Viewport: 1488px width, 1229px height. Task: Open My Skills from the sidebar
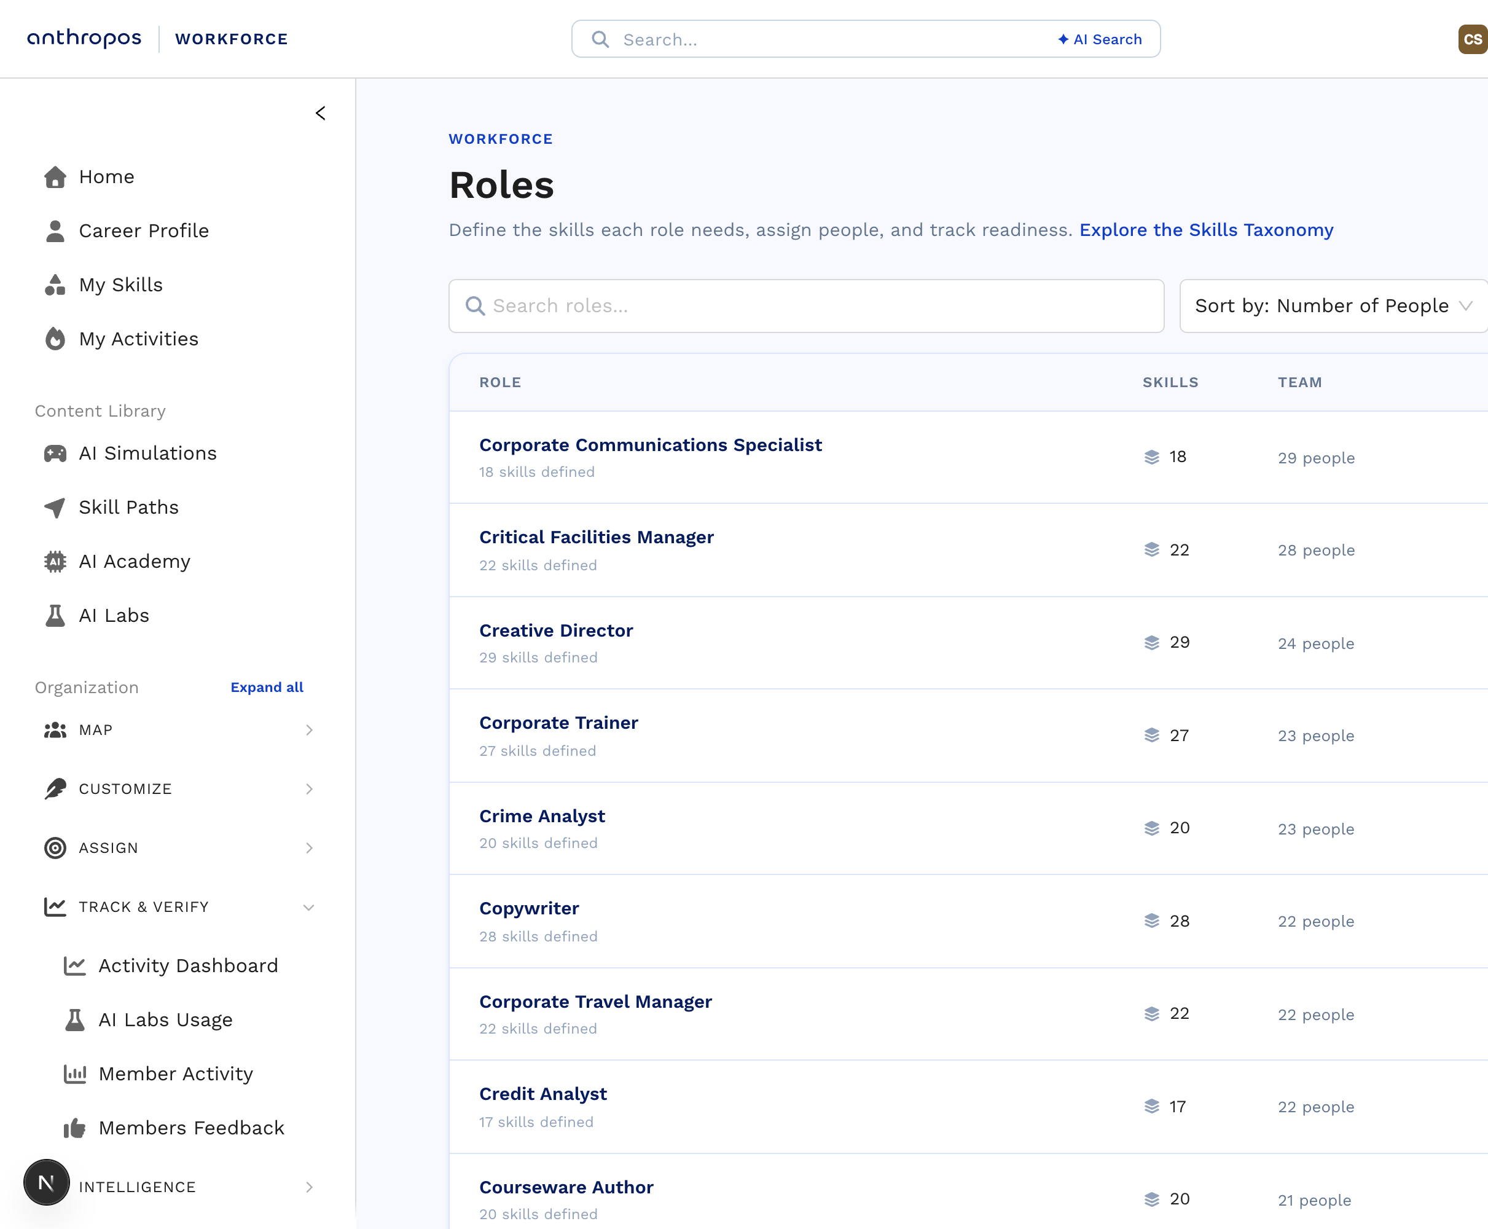(121, 285)
